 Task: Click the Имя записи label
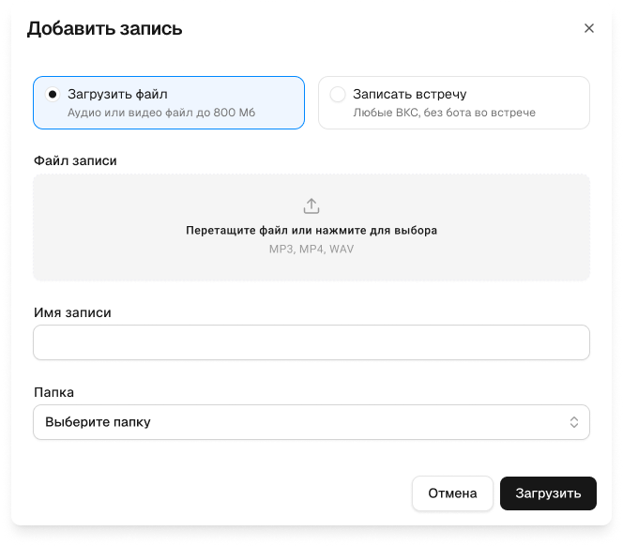pos(72,312)
